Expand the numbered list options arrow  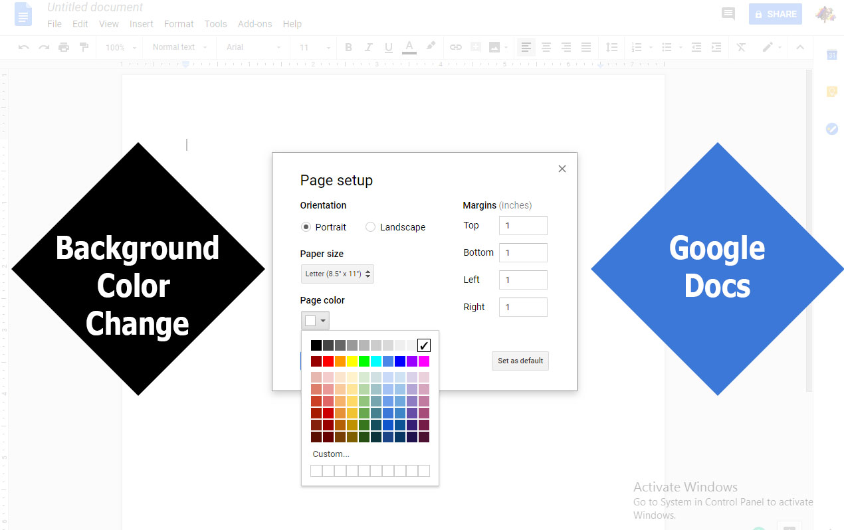[x=651, y=48]
